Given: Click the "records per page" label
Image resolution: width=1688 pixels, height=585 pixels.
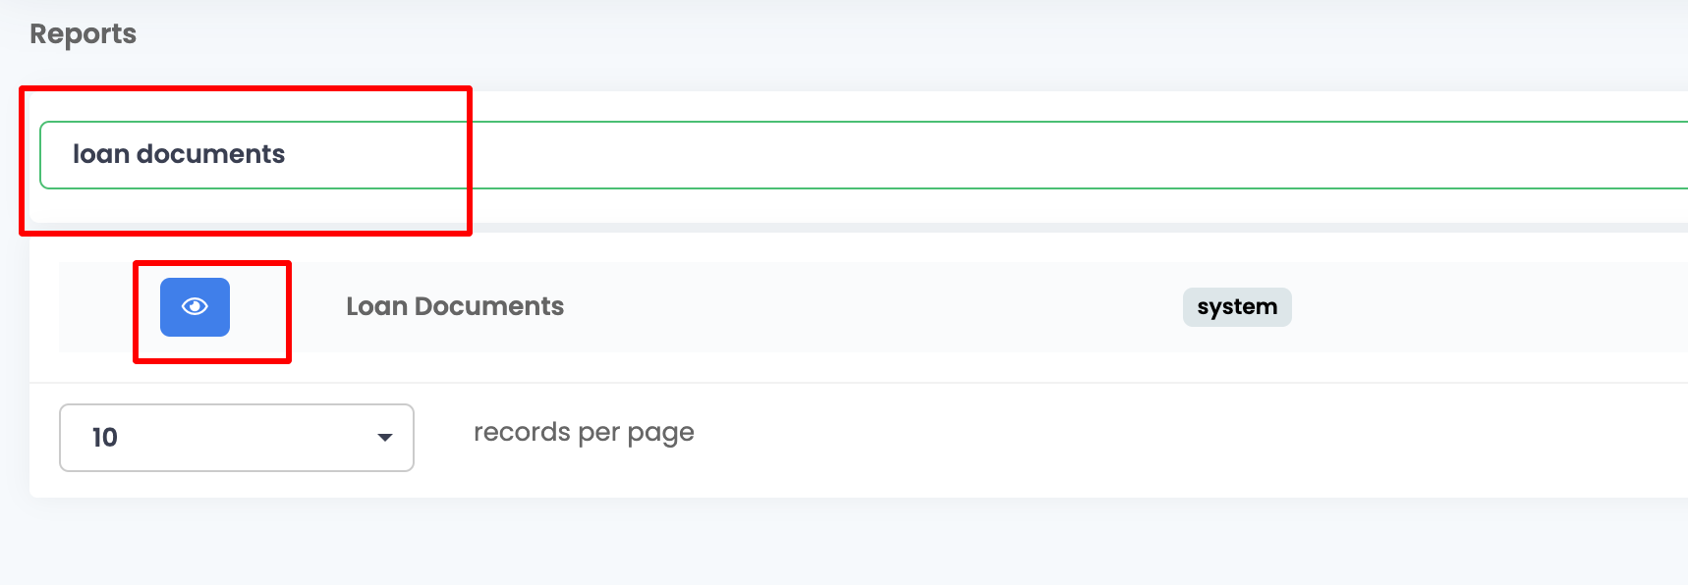Looking at the screenshot, I should pos(584,433).
